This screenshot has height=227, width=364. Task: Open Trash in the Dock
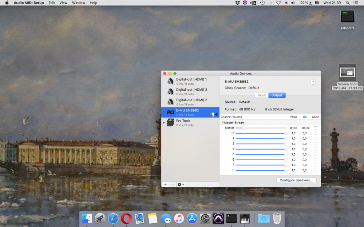coord(277,218)
